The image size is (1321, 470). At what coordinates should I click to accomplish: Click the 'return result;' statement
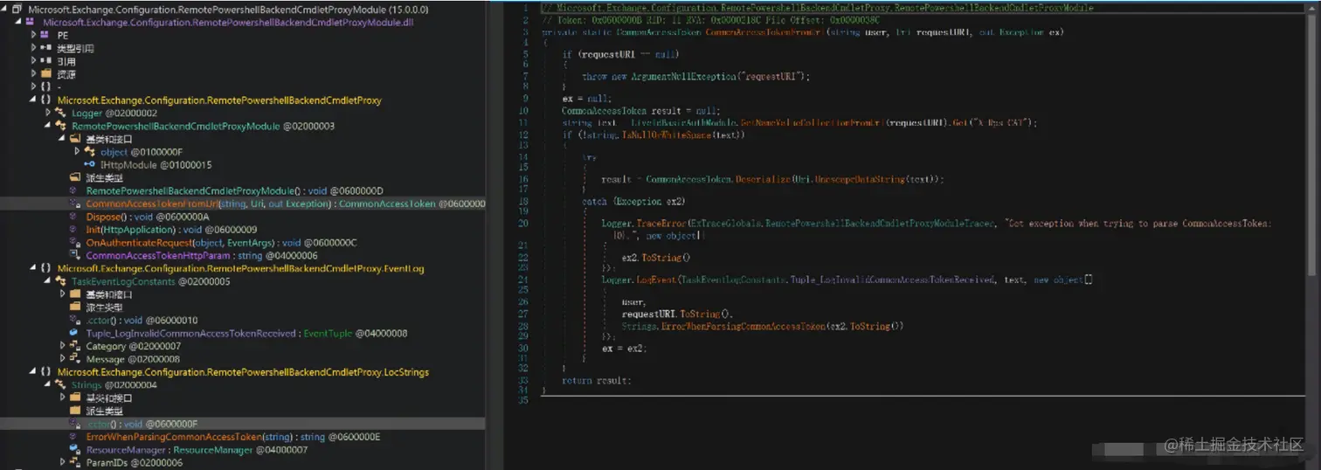596,381
